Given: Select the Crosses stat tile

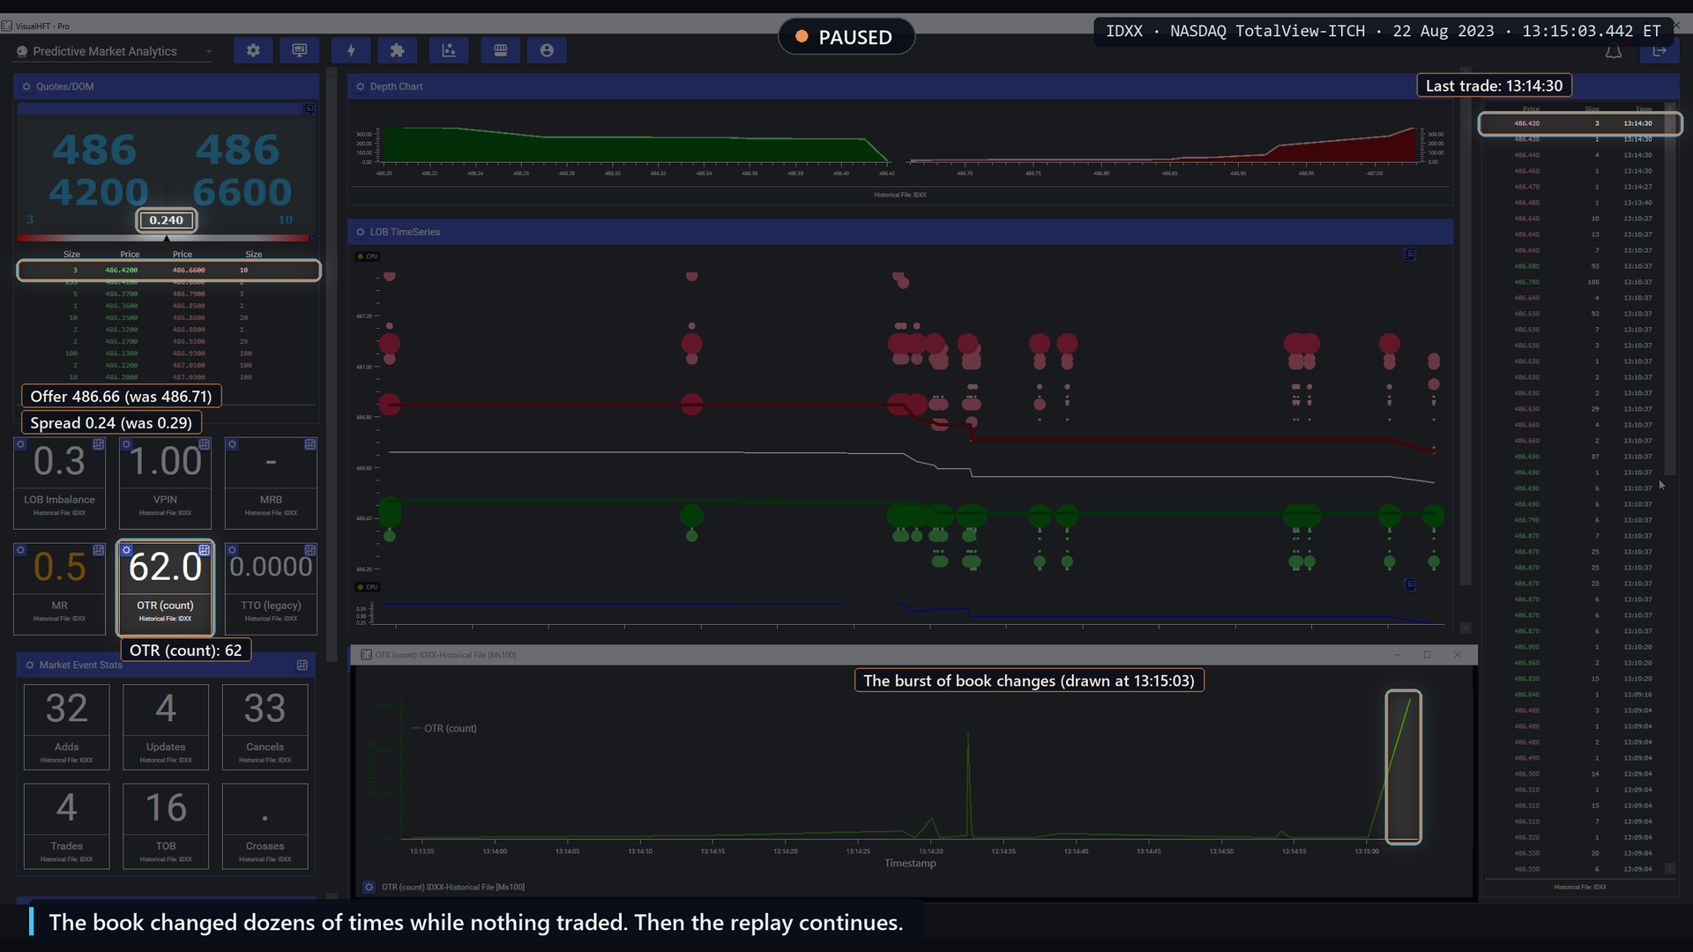Looking at the screenshot, I should 265,827.
